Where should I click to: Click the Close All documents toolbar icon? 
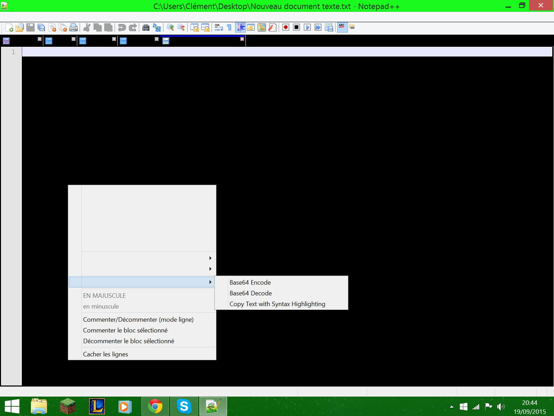click(63, 27)
